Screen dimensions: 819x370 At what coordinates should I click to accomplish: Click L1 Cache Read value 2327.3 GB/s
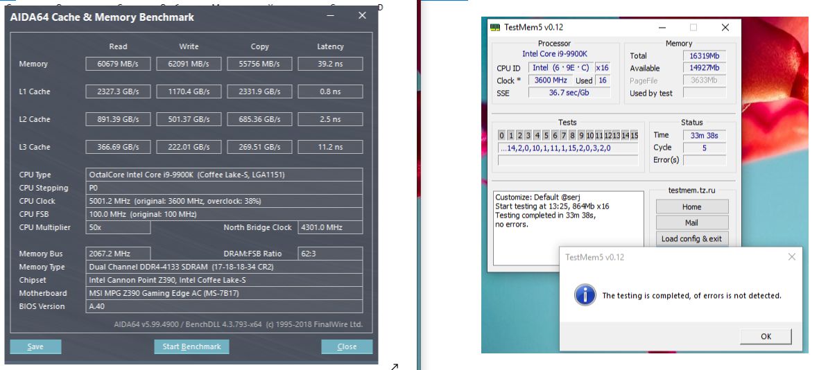tap(118, 91)
